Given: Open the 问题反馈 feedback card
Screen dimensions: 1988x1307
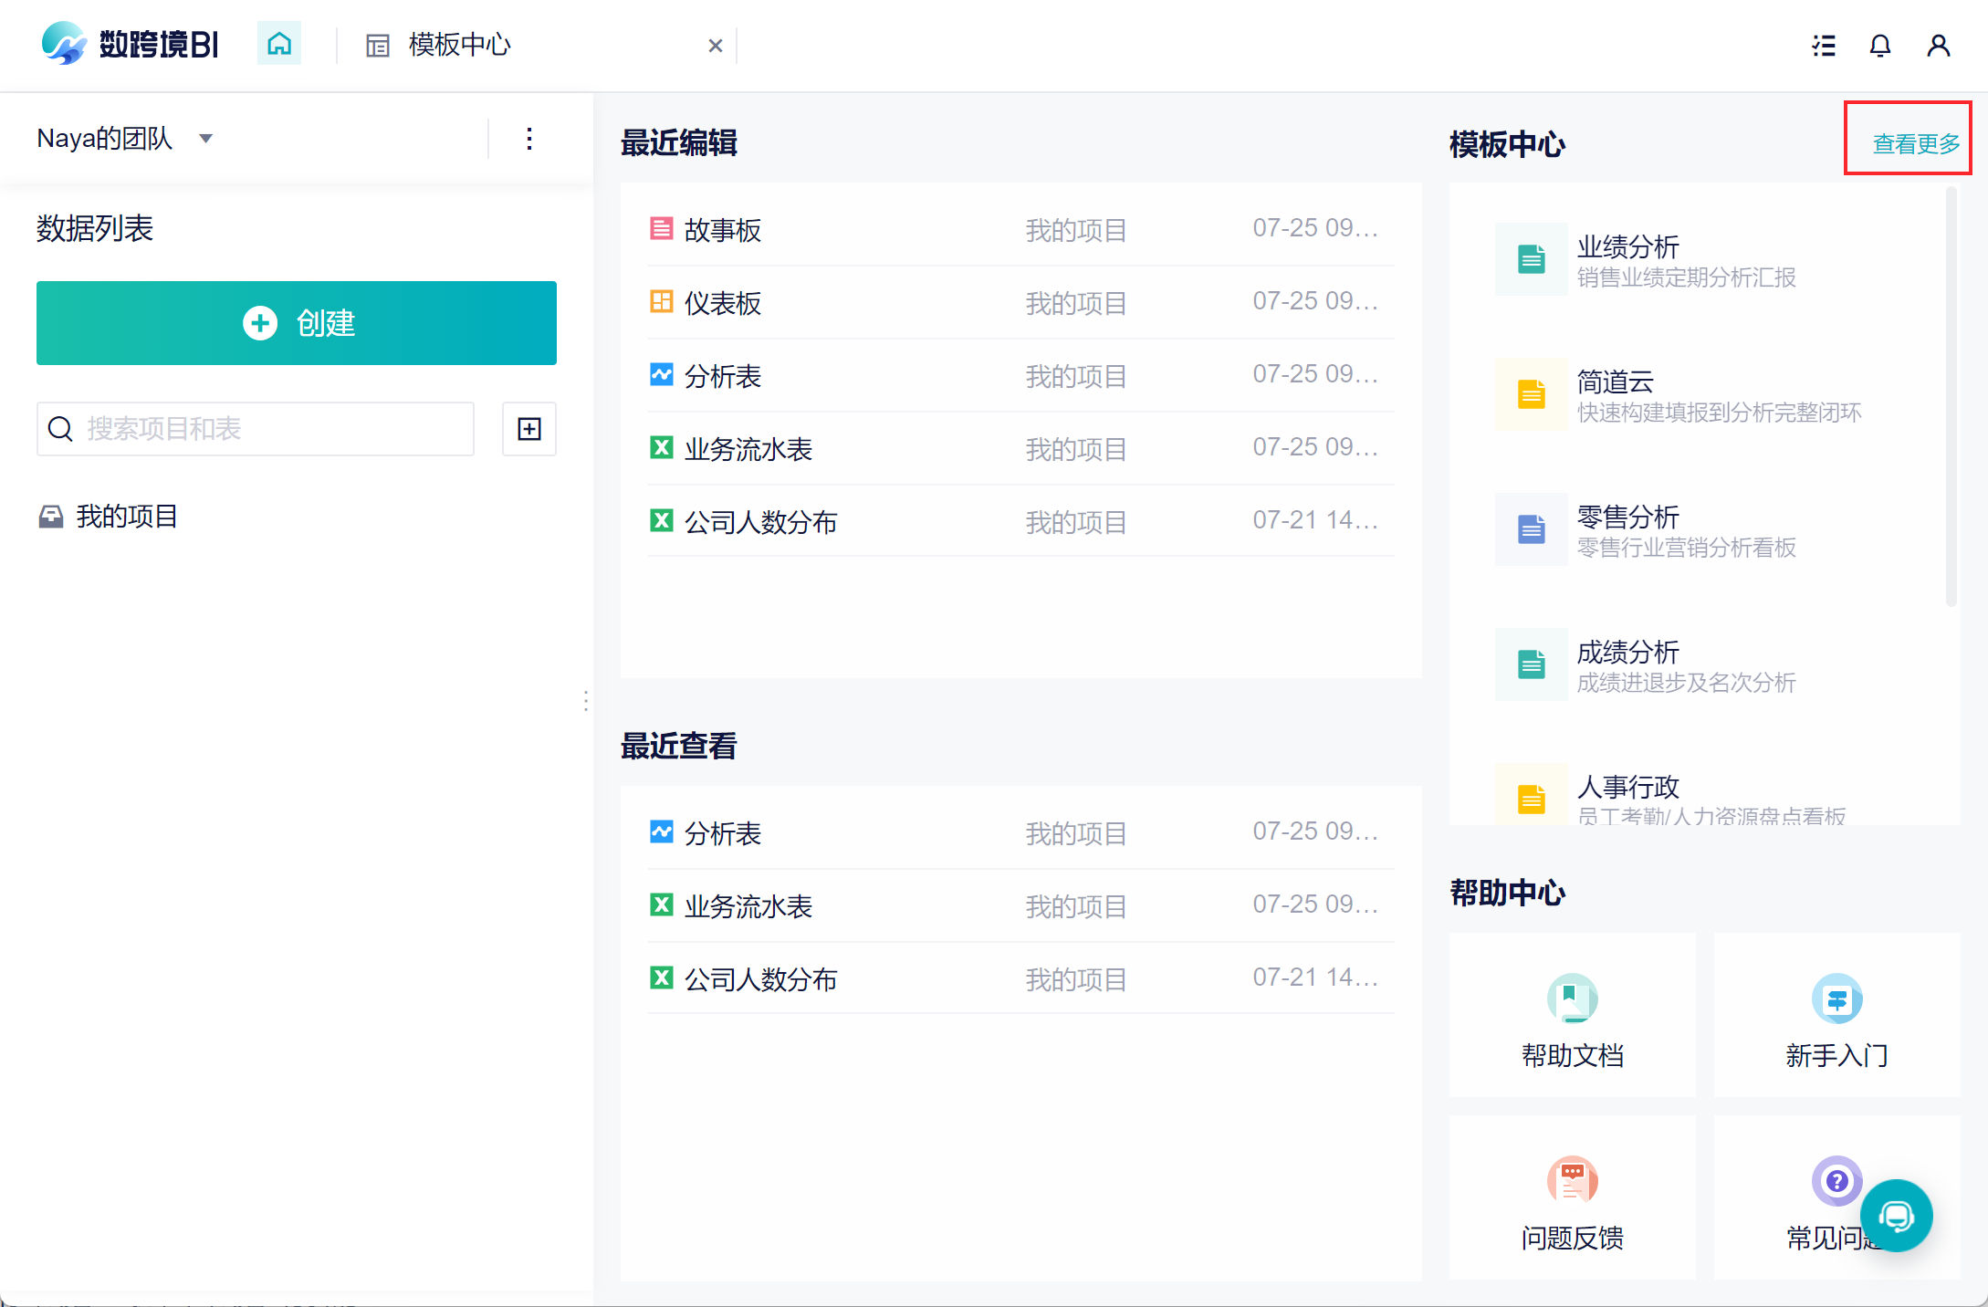Looking at the screenshot, I should pos(1573,1197).
